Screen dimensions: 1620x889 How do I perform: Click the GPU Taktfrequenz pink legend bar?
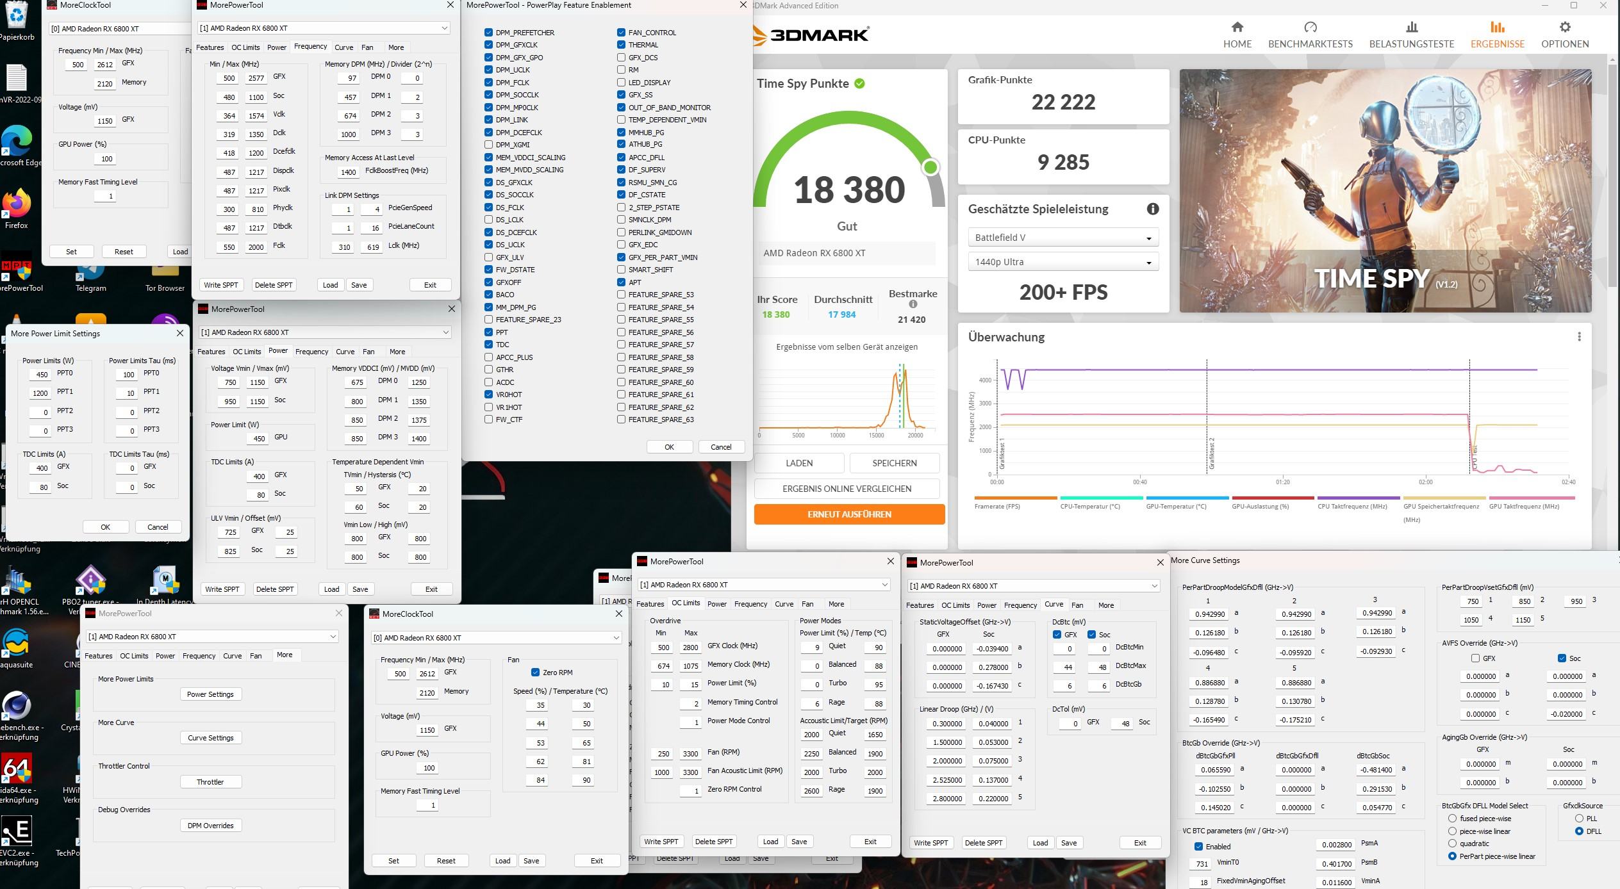pyautogui.click(x=1532, y=498)
